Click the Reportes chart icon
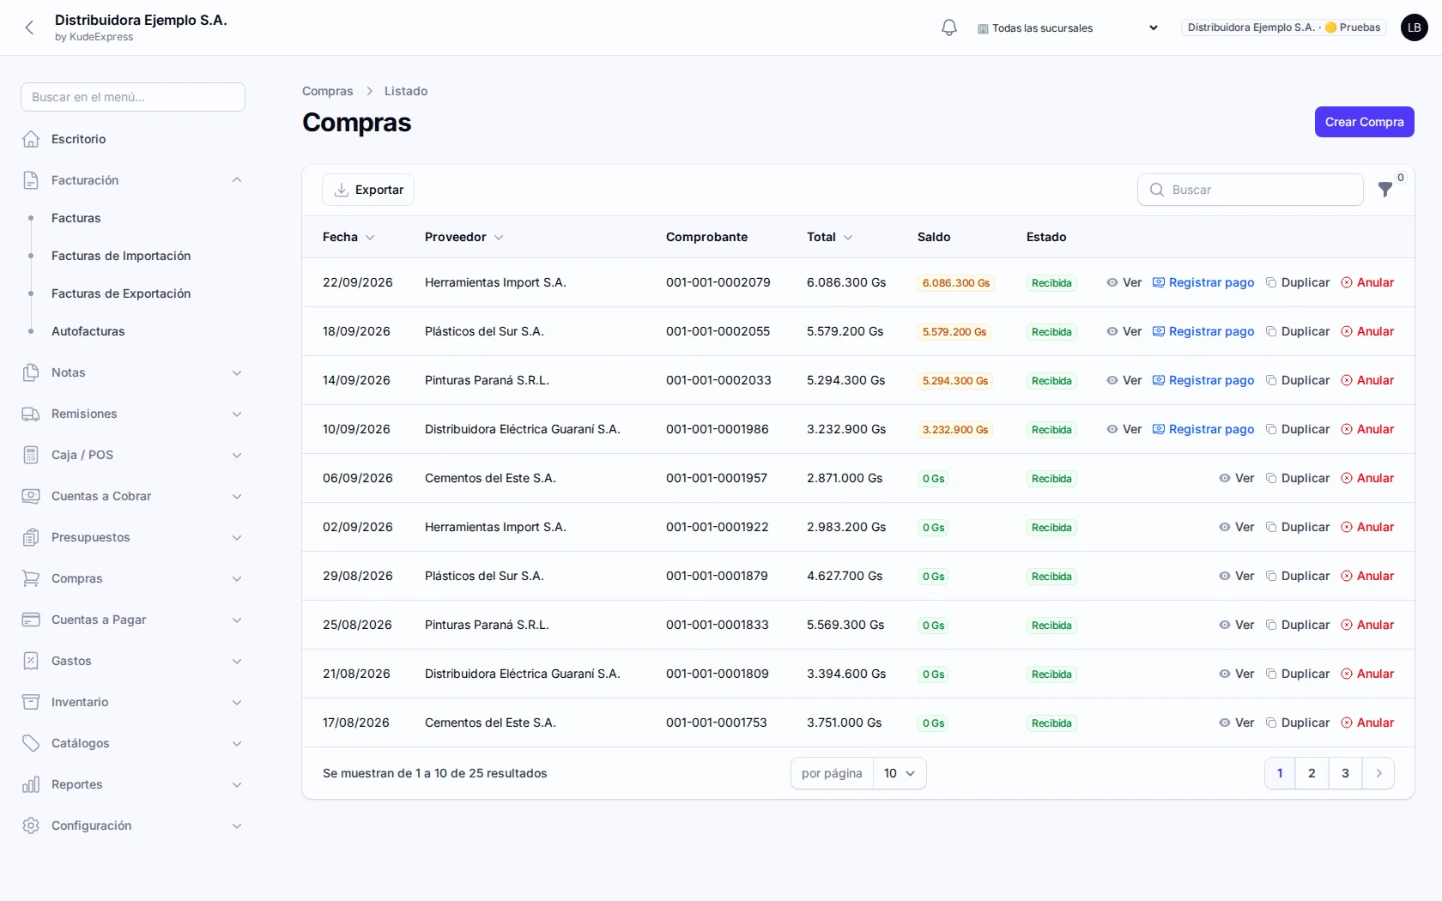Screen dimensions: 1442x901 point(31,784)
